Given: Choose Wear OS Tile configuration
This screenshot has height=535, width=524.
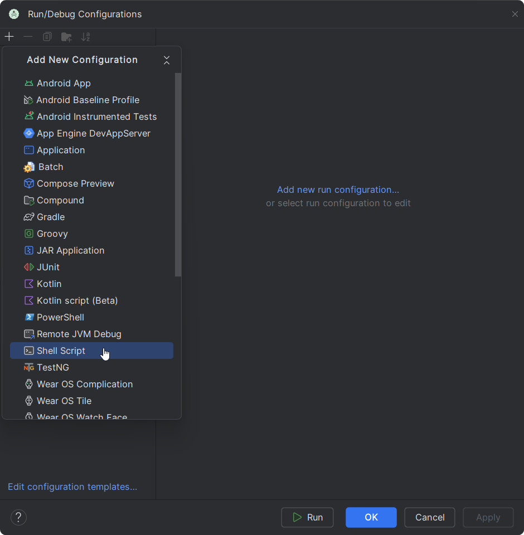Looking at the screenshot, I should [x=91, y=401].
